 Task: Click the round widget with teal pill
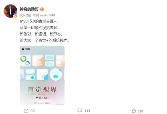pos(56,75)
